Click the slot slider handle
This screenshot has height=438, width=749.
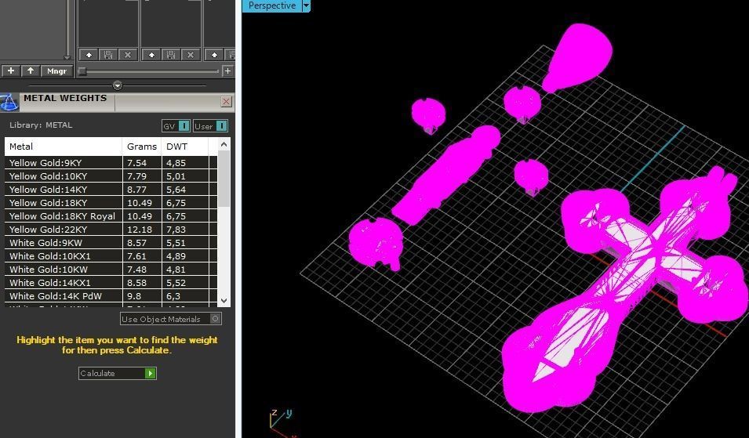pyautogui.click(x=82, y=71)
